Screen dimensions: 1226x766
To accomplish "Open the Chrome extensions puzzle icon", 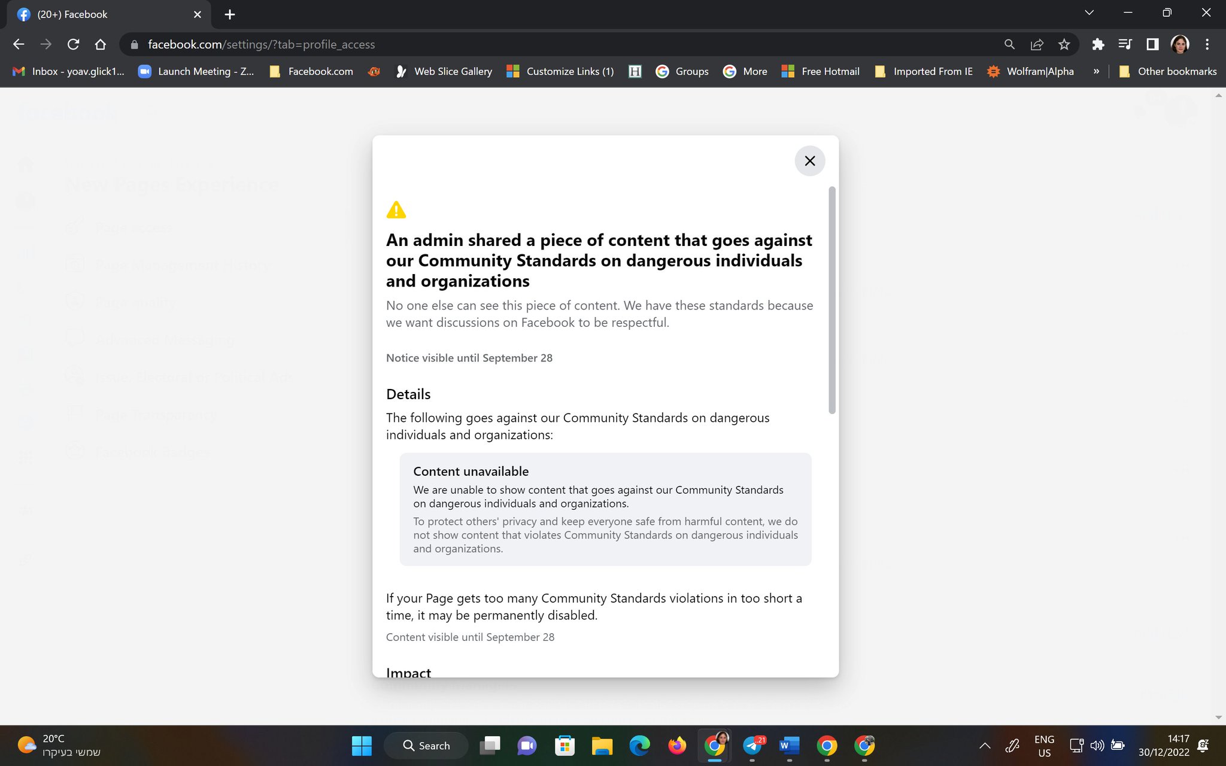I will (1098, 44).
